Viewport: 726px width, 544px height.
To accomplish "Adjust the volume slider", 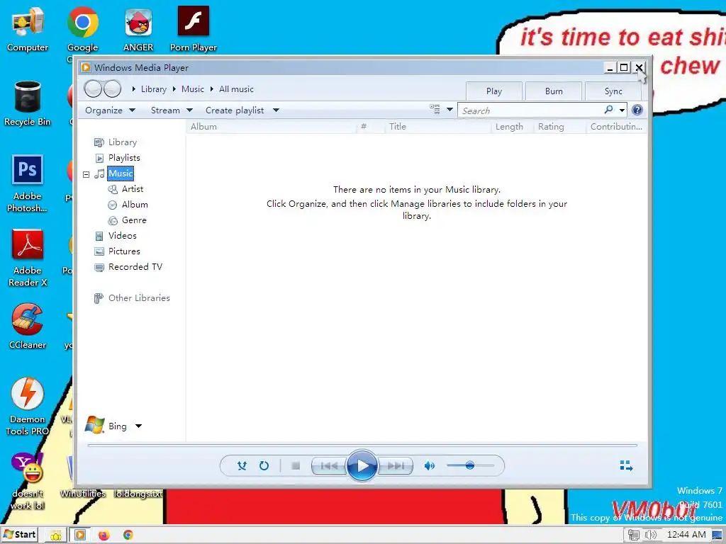I will coord(470,466).
